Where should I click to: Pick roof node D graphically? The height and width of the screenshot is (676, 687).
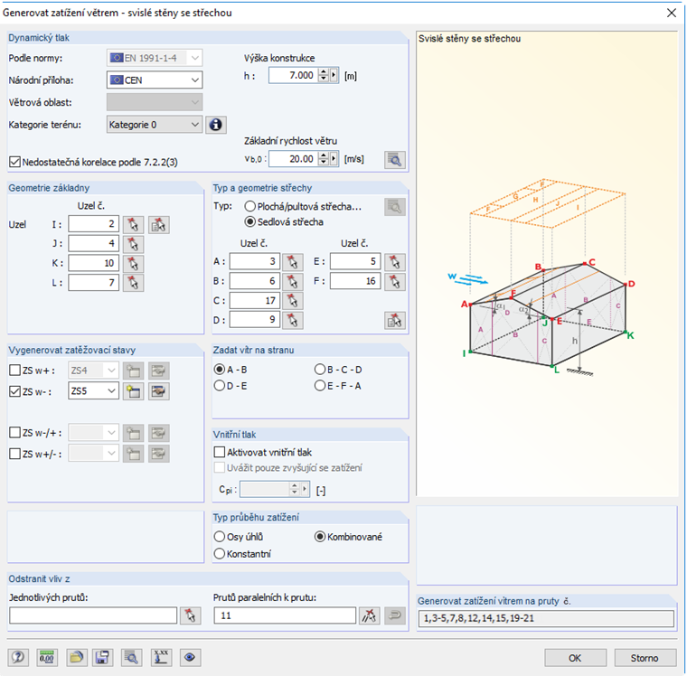click(x=292, y=320)
